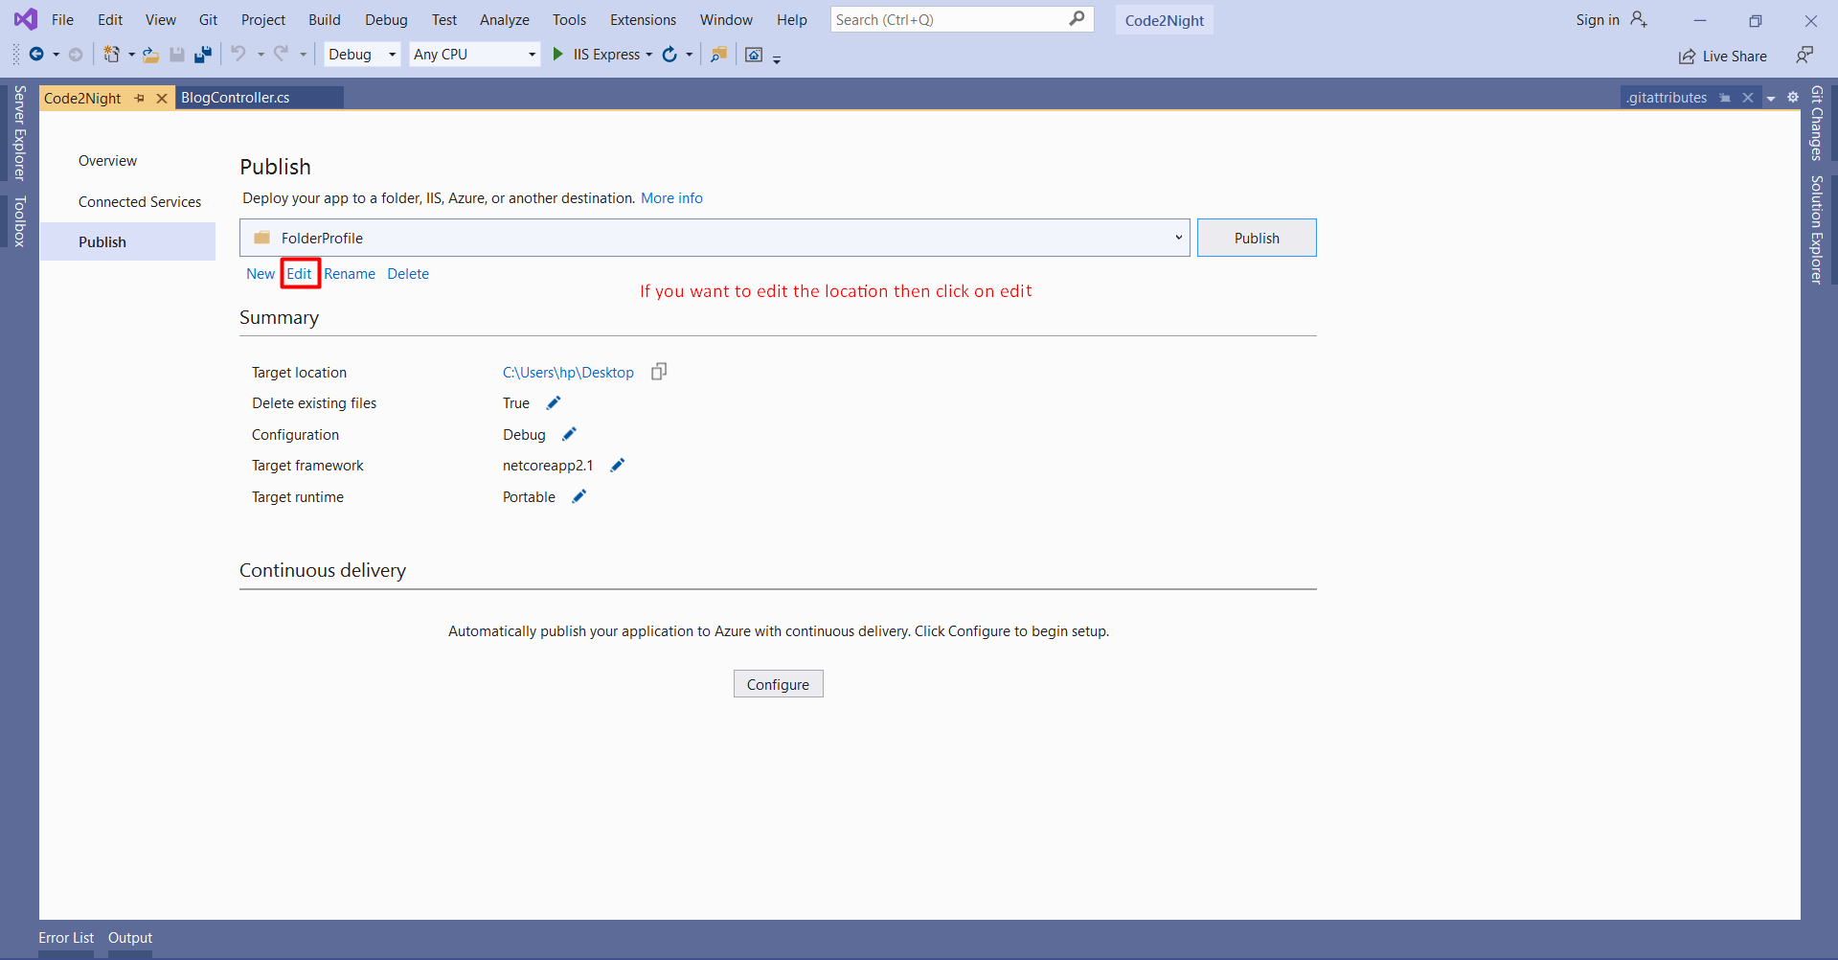Click the Visual Studio logo icon
Viewport: 1838px width, 960px height.
pos(26,19)
